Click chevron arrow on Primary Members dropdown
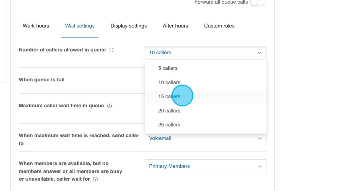The image size is (343, 191). (259, 166)
